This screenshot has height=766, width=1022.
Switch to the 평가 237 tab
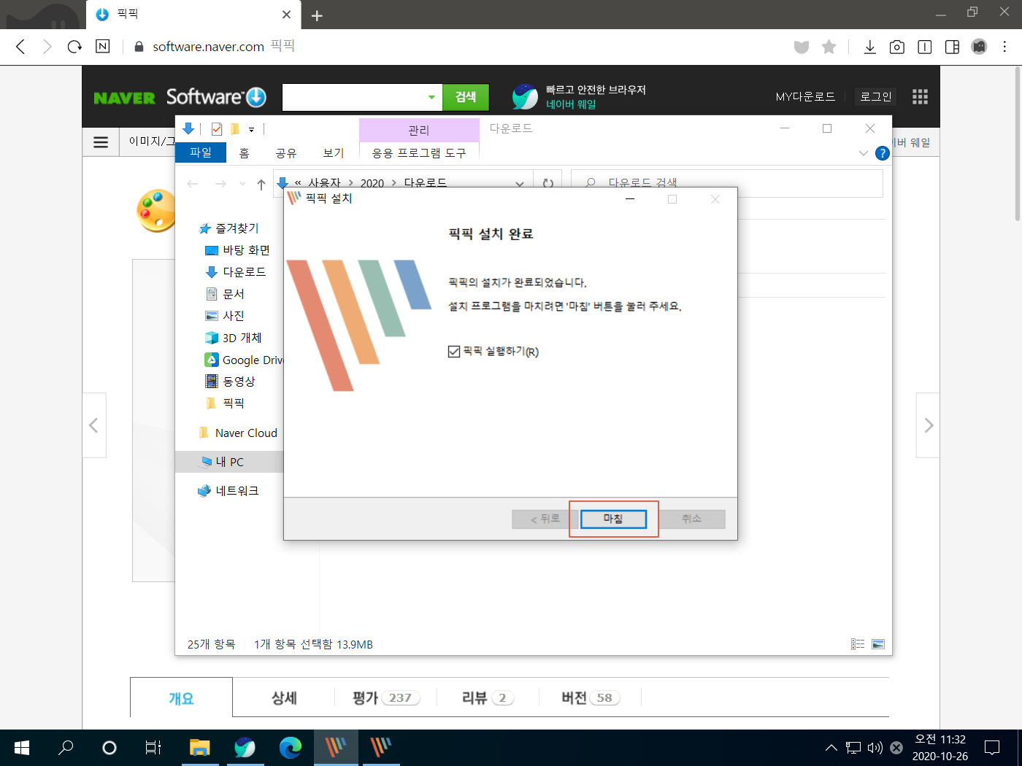coord(385,697)
